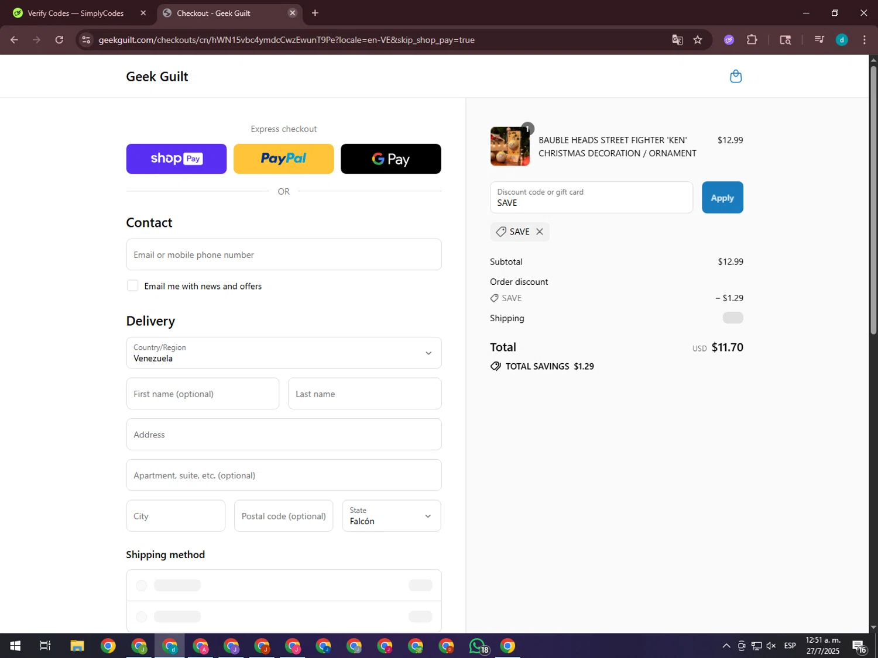This screenshot has height=658, width=878.
Task: Focus the Address field
Action: 284,435
